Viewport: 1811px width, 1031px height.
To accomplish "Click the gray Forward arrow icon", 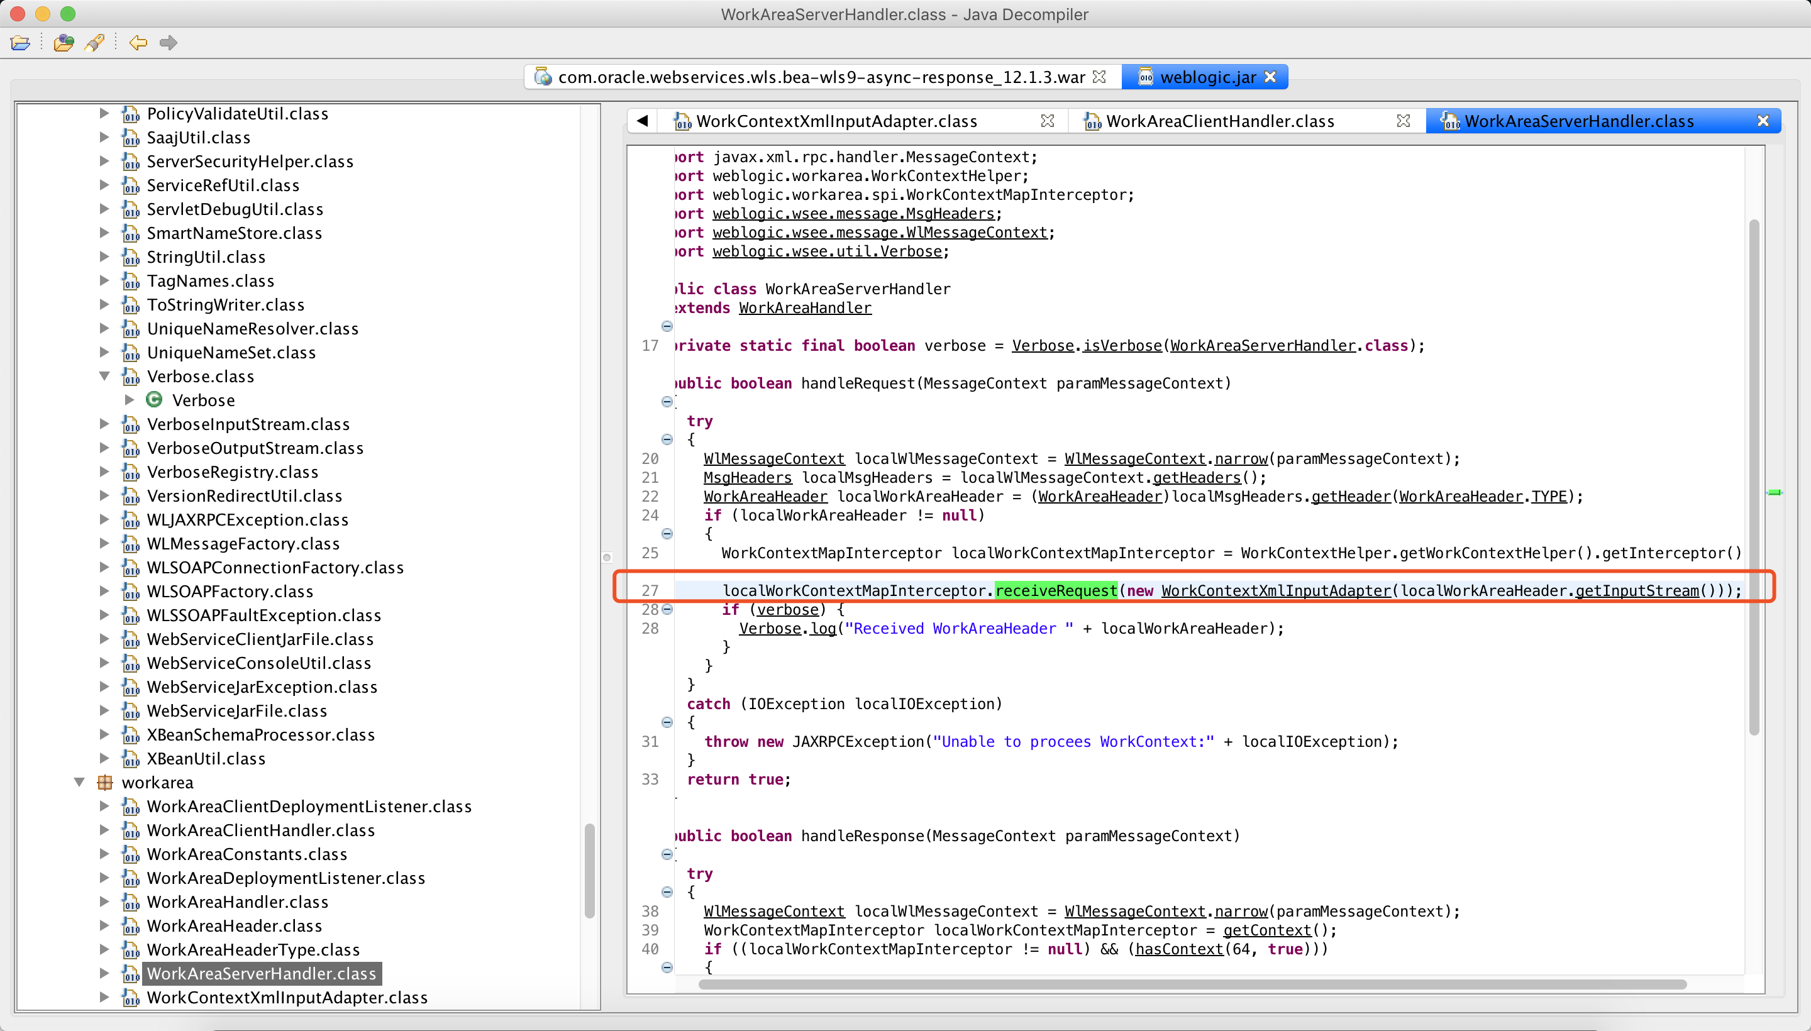I will (x=168, y=43).
